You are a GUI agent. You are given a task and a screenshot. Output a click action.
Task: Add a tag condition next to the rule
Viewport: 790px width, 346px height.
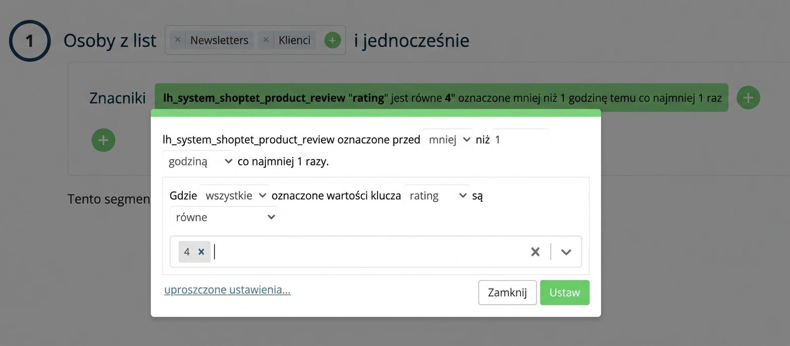tap(748, 98)
